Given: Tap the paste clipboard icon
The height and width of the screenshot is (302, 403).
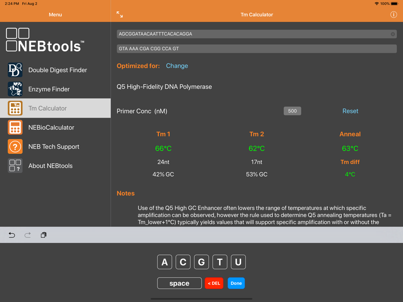Looking at the screenshot, I should pyautogui.click(x=44, y=235).
